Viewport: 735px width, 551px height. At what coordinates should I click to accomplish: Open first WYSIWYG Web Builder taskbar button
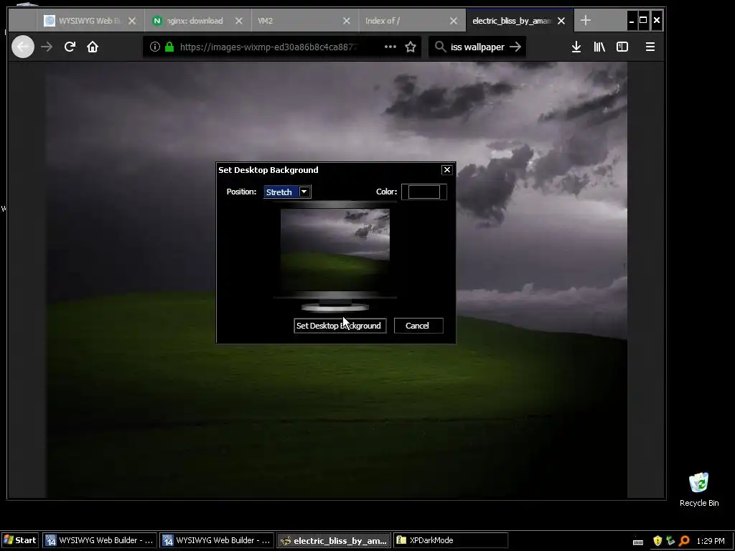pos(100,540)
